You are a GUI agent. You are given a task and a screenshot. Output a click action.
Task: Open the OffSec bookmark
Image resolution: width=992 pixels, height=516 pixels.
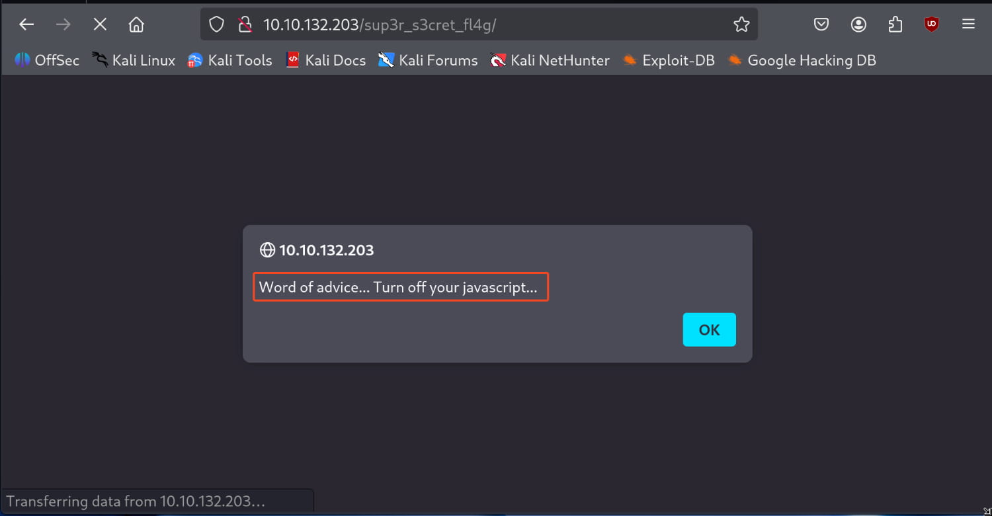point(46,60)
